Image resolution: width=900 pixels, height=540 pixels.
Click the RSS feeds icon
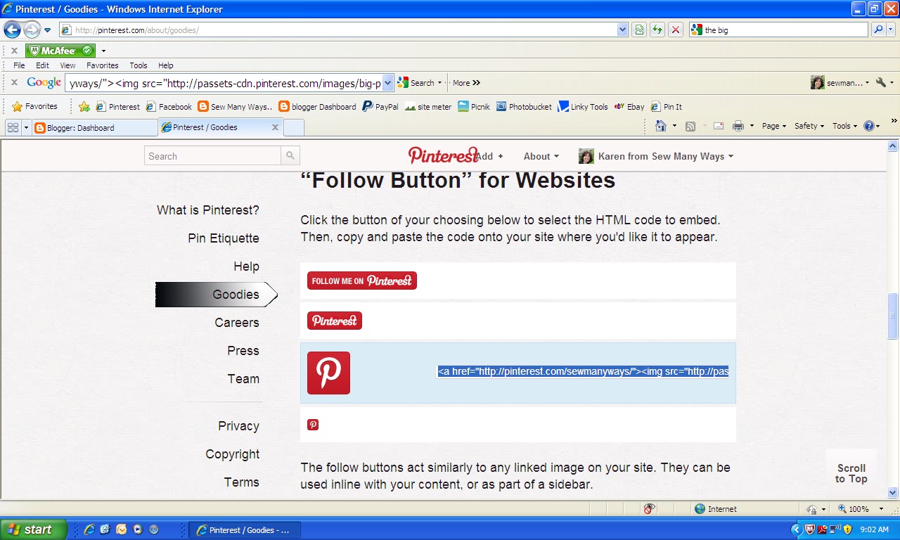coord(690,126)
